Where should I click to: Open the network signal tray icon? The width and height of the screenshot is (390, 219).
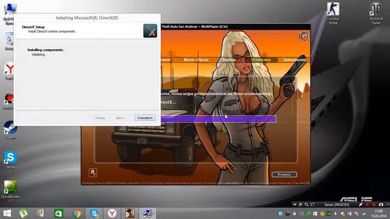tap(363, 214)
